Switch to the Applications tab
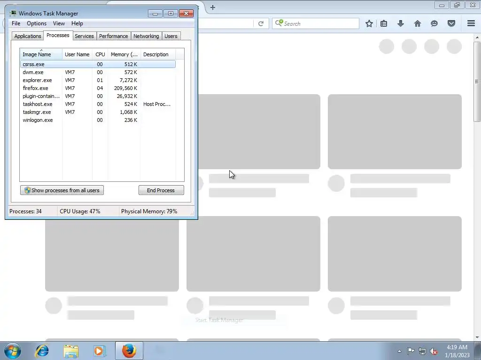The width and height of the screenshot is (481, 360). tap(28, 36)
